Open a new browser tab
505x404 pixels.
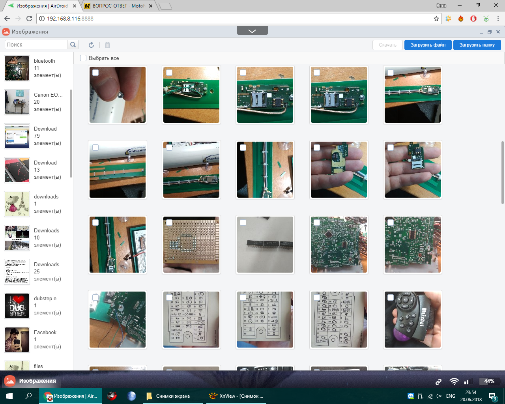click(165, 6)
